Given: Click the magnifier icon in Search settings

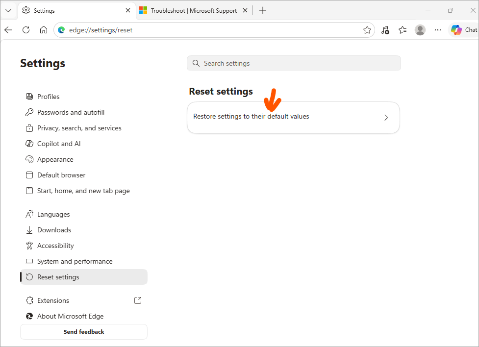Looking at the screenshot, I should [x=196, y=63].
